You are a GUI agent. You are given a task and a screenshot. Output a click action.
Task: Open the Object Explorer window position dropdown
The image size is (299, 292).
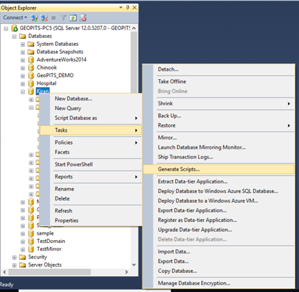point(121,7)
